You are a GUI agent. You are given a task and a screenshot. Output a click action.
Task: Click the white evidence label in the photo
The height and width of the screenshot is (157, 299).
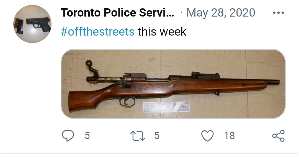pyautogui.click(x=166, y=107)
